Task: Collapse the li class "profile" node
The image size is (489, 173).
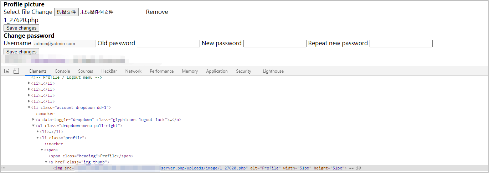Action: (x=38, y=138)
